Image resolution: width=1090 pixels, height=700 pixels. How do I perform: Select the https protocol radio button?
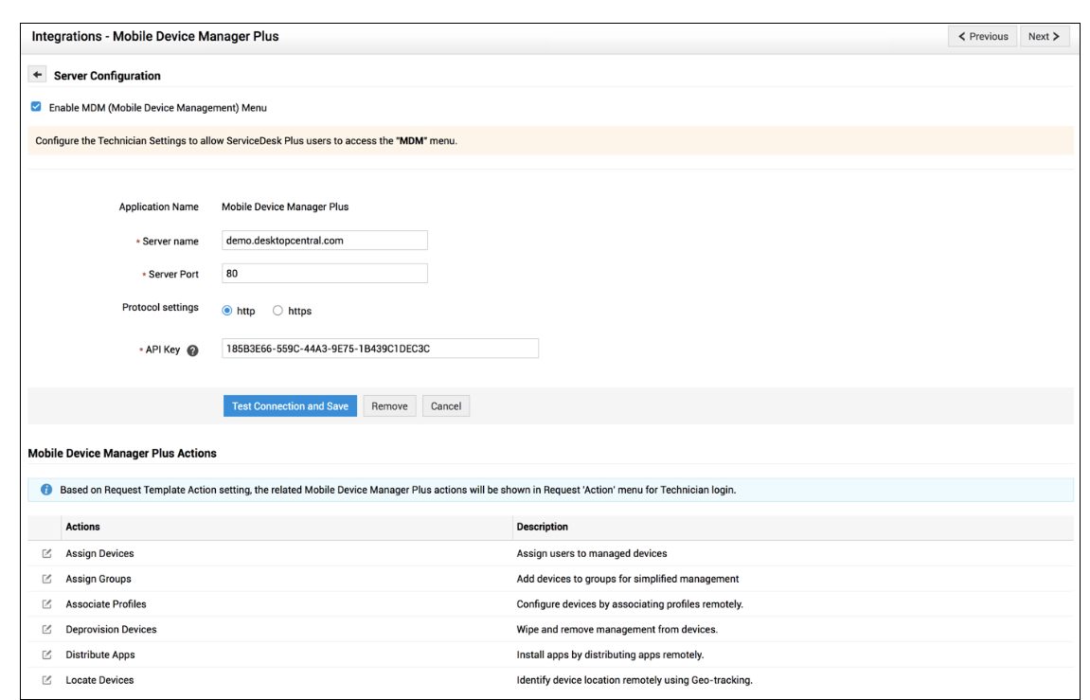tap(277, 311)
